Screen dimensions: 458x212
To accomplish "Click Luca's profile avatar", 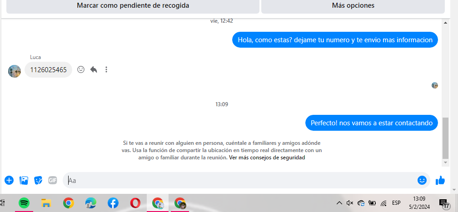I will pyautogui.click(x=15, y=71).
